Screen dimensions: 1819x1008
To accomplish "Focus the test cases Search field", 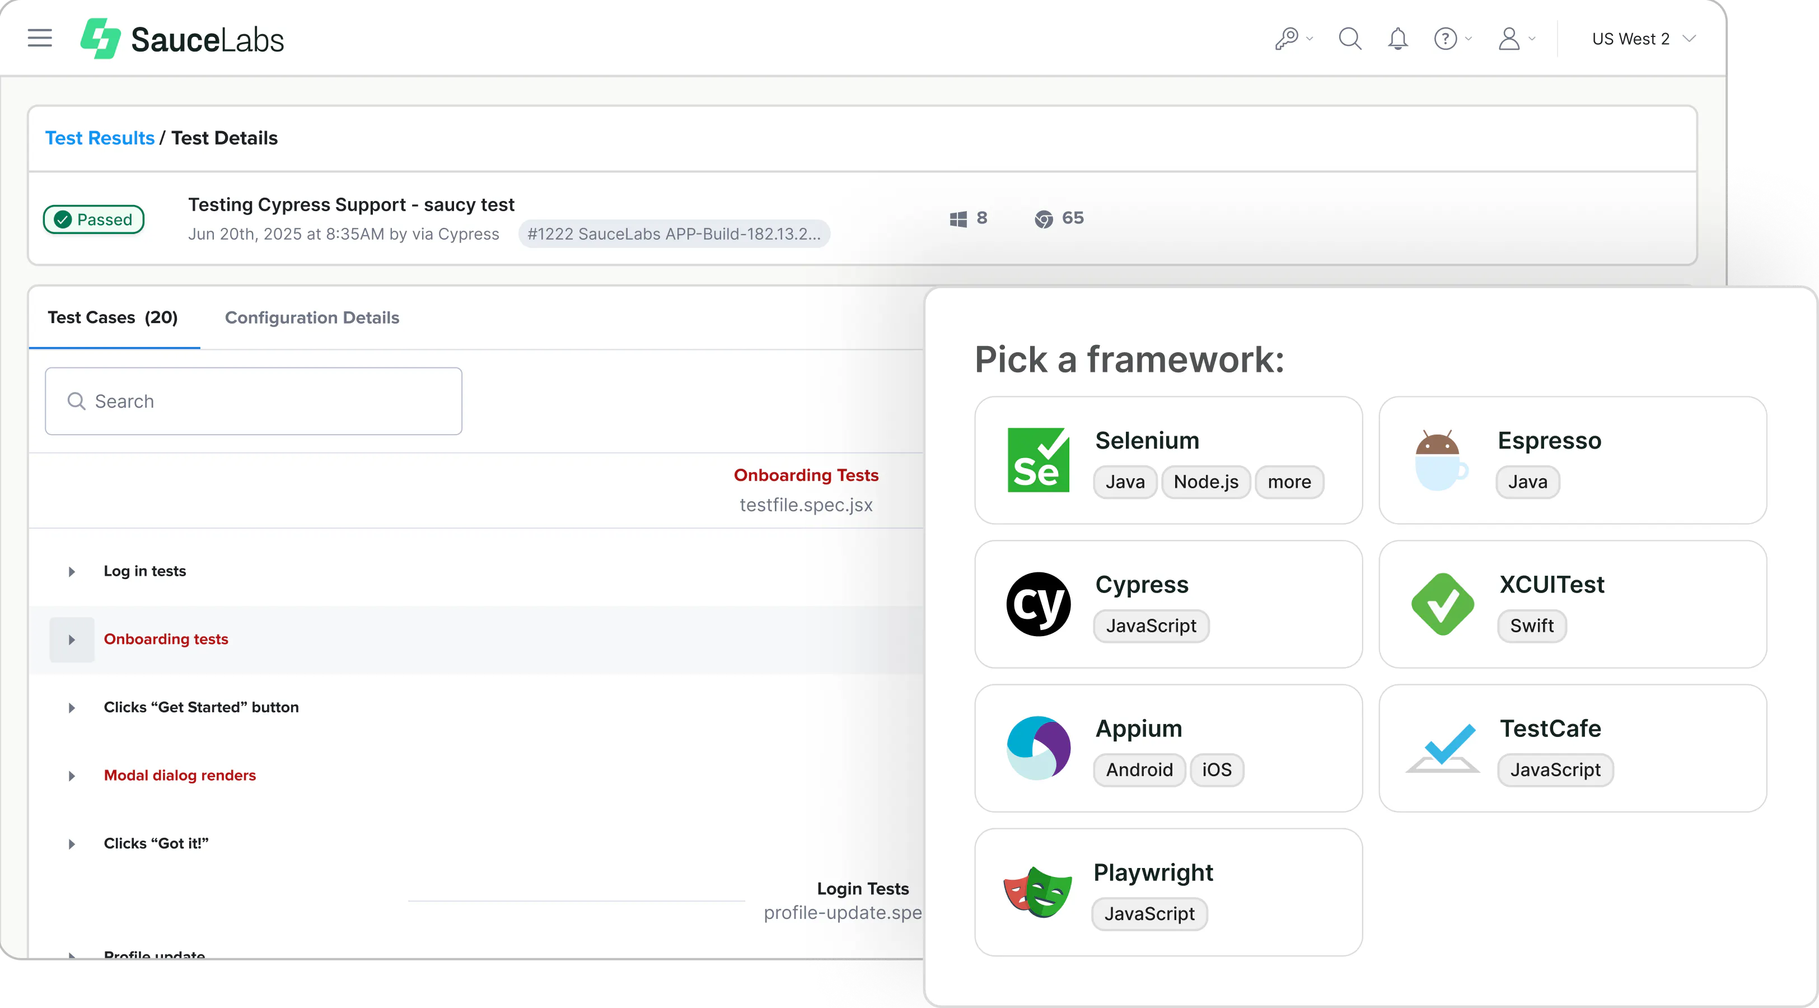I will tap(254, 401).
